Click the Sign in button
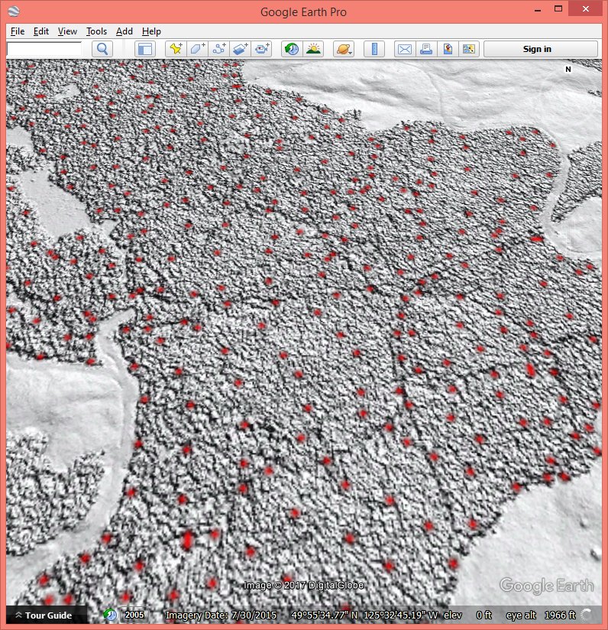The width and height of the screenshot is (608, 630). click(537, 49)
